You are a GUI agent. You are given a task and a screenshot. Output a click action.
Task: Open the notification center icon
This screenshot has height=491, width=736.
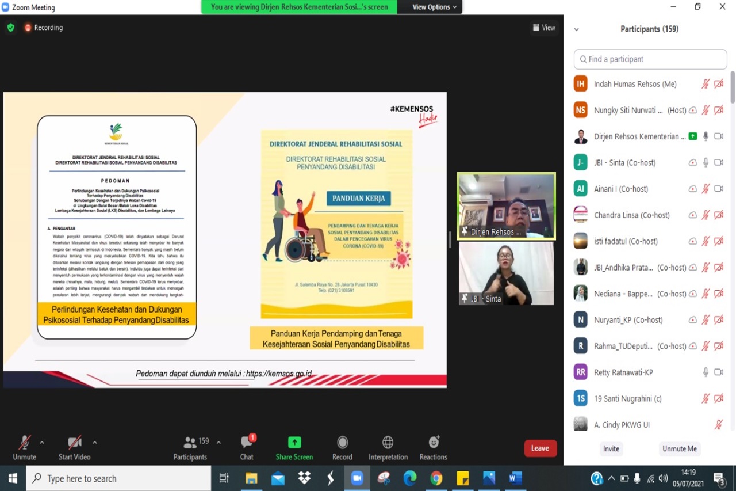coord(719,478)
